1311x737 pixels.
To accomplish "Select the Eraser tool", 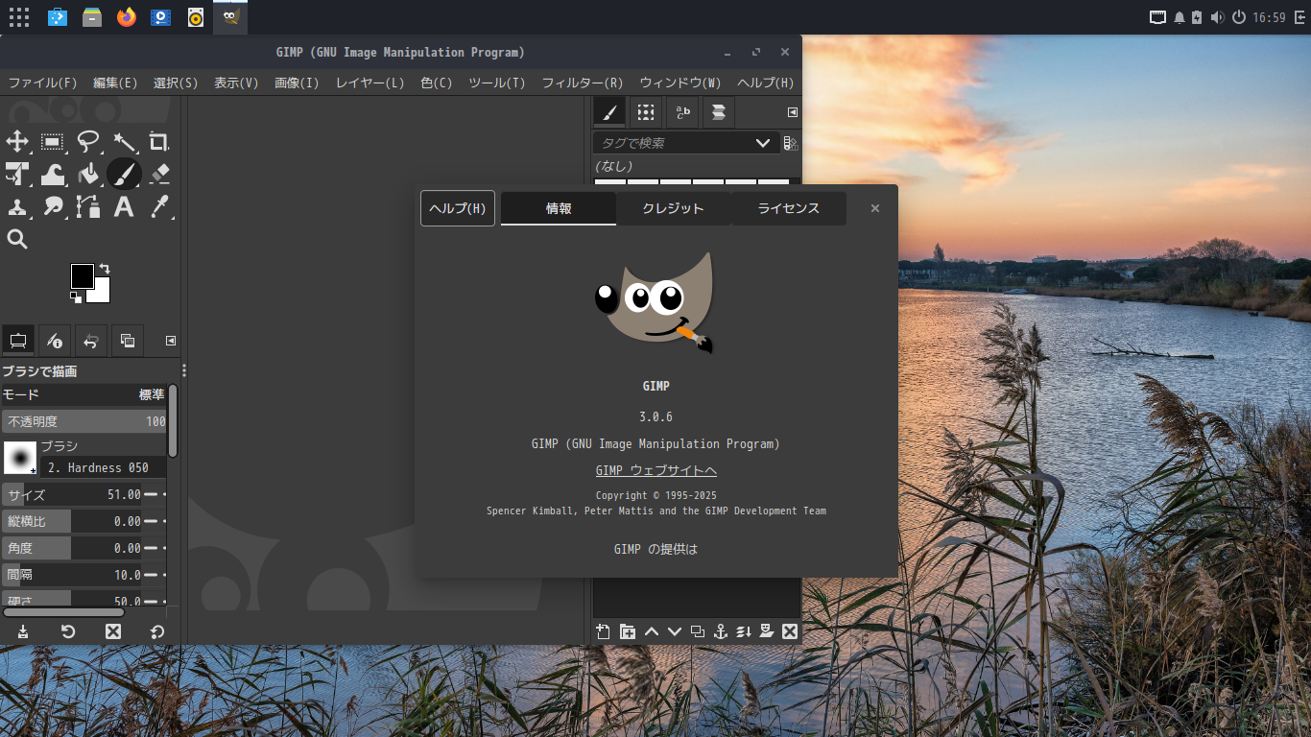I will pos(159,174).
